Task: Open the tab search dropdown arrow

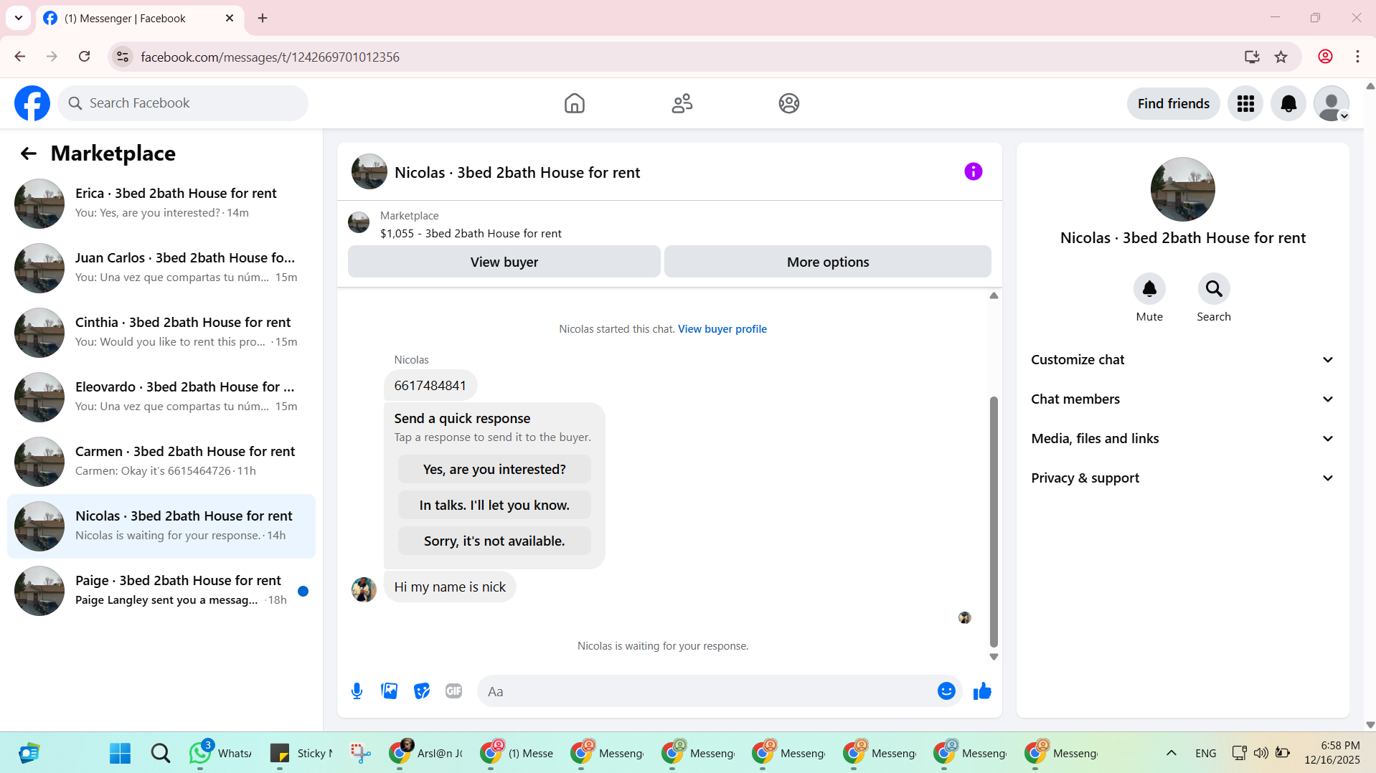Action: click(19, 18)
